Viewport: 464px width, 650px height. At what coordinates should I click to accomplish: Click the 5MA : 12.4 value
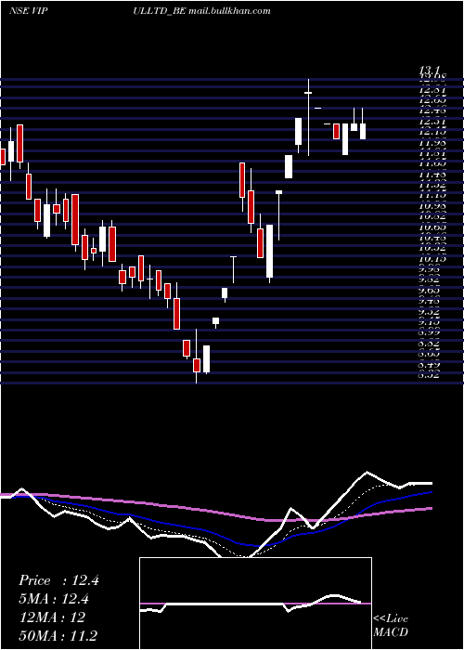point(54,599)
